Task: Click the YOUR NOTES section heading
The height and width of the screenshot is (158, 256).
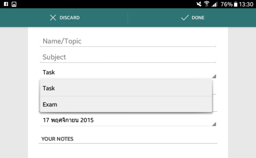Action: [x=57, y=139]
